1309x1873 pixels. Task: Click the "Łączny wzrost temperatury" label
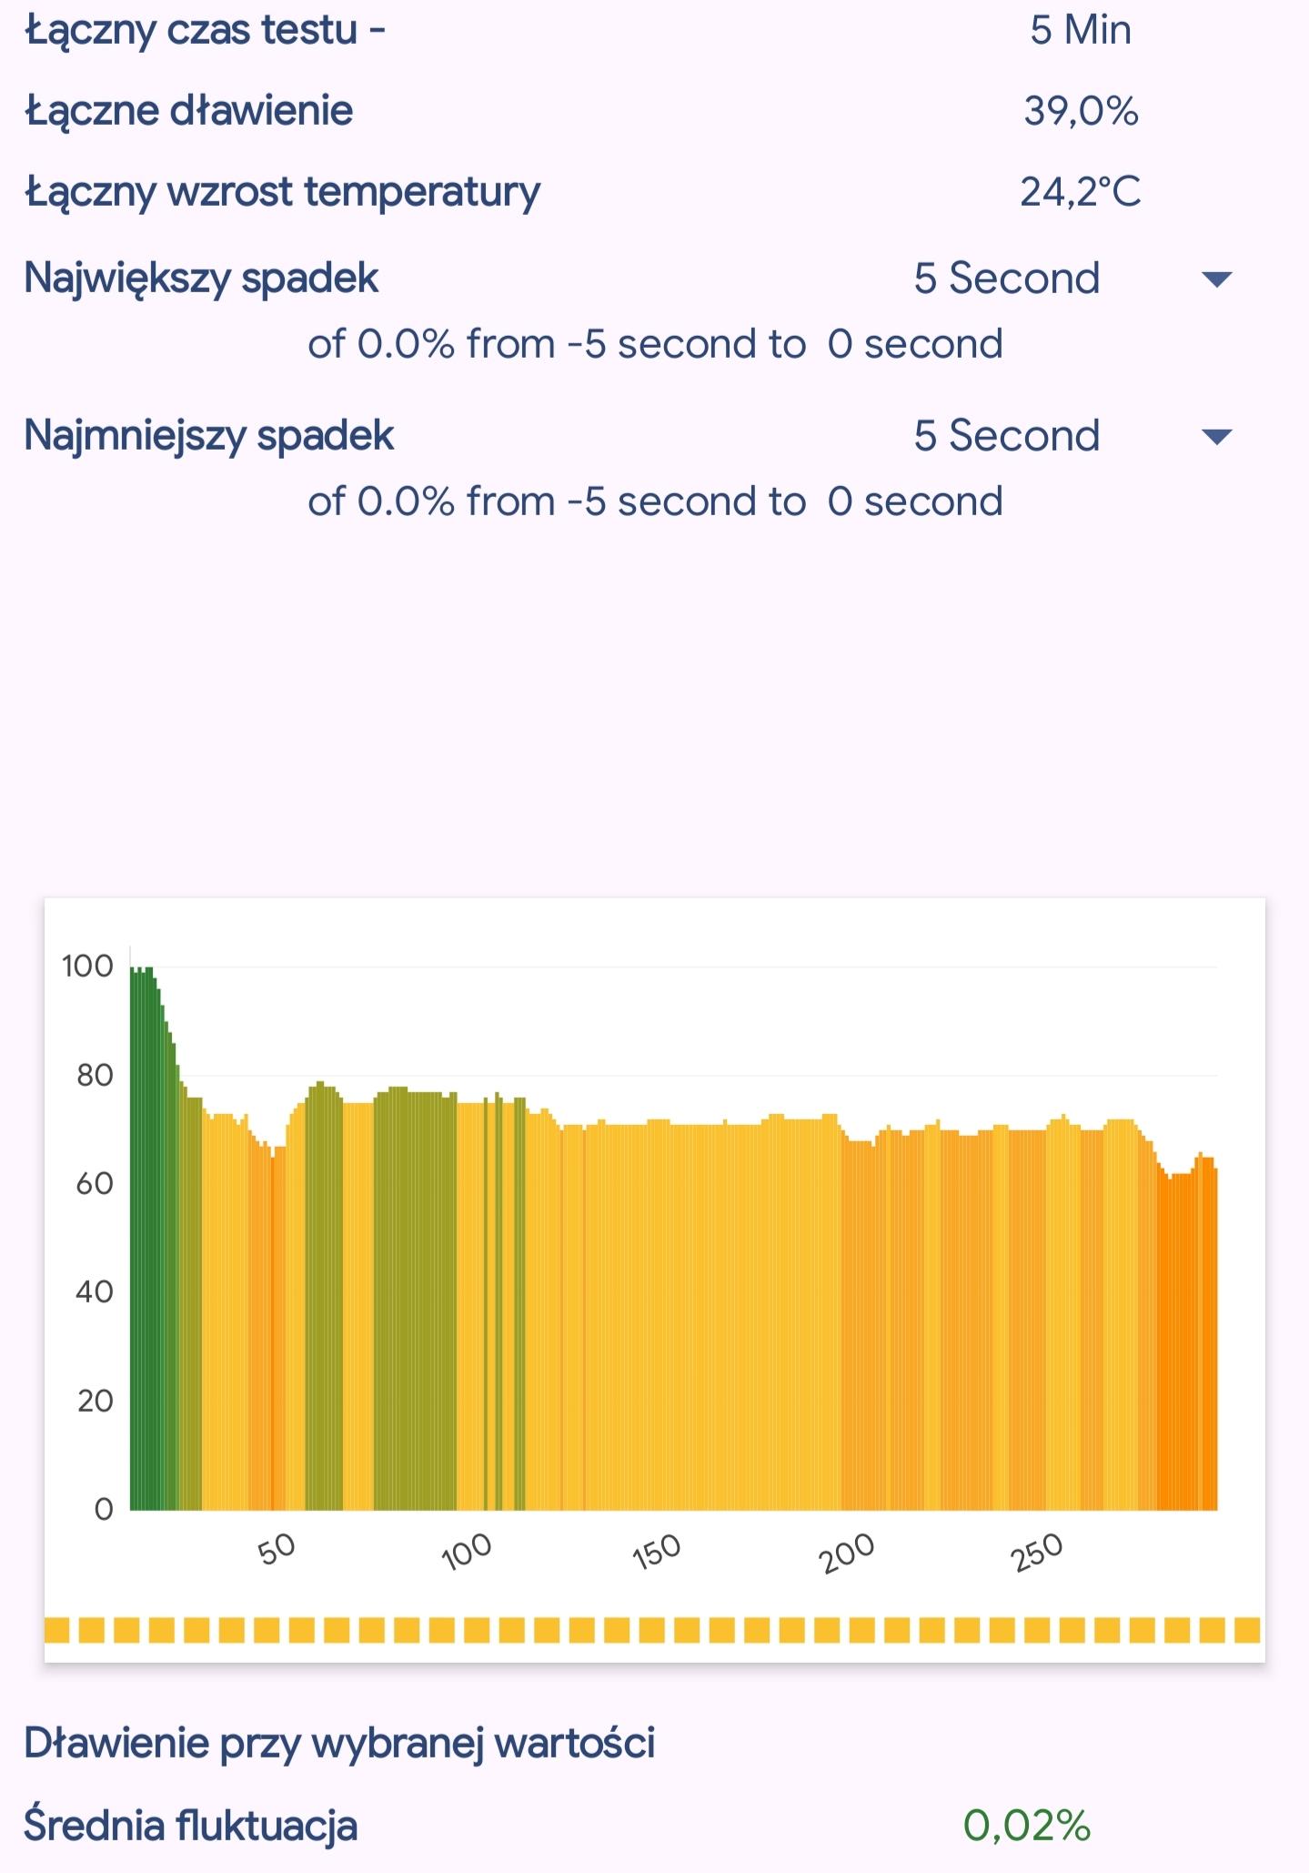pos(282,193)
